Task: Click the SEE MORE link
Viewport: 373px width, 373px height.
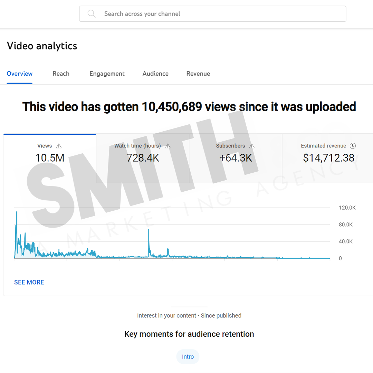Action: (29, 283)
